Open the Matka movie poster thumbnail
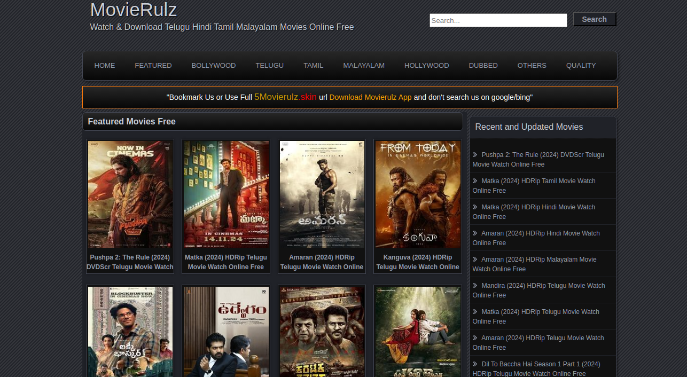 [226, 194]
